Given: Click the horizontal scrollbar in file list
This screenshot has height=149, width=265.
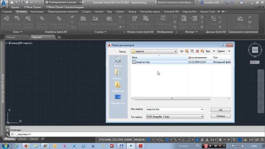Looking at the screenshot, I should 172,99.
